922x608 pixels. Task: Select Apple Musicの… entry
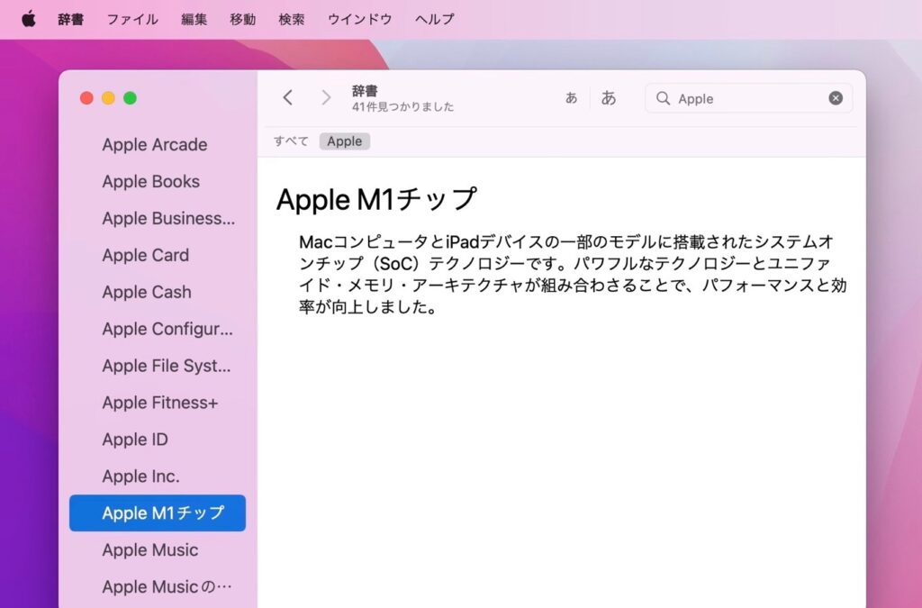[167, 586]
